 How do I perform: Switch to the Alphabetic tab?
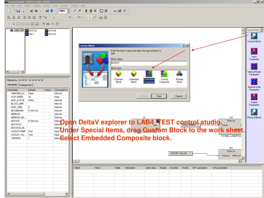tap(12, 85)
